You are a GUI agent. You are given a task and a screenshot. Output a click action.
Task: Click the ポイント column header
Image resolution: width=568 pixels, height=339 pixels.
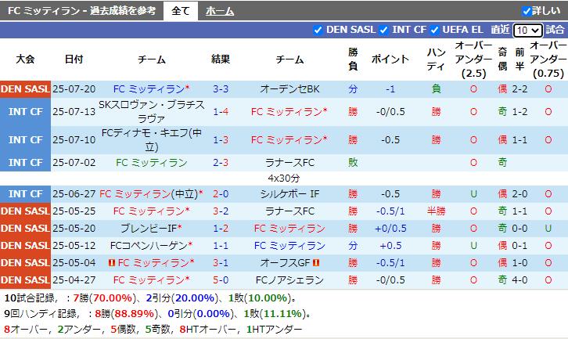point(390,59)
